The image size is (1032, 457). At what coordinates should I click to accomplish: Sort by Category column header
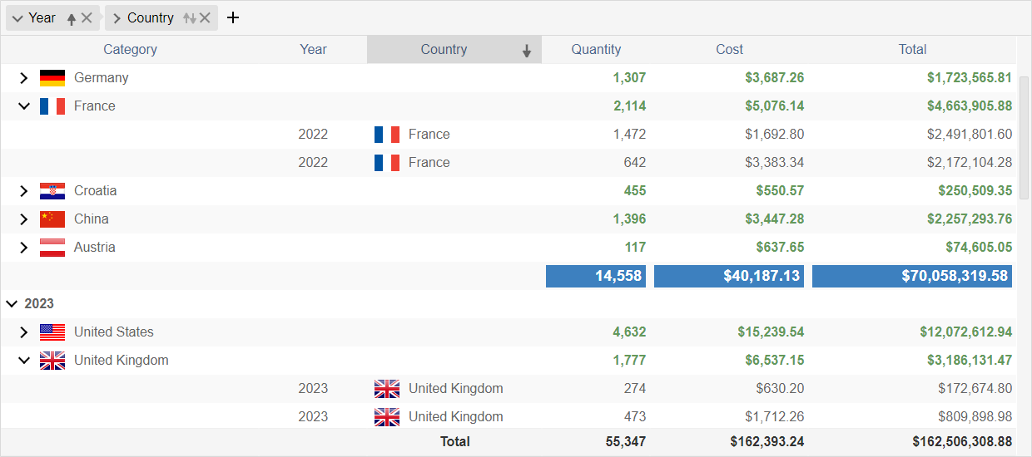click(130, 50)
